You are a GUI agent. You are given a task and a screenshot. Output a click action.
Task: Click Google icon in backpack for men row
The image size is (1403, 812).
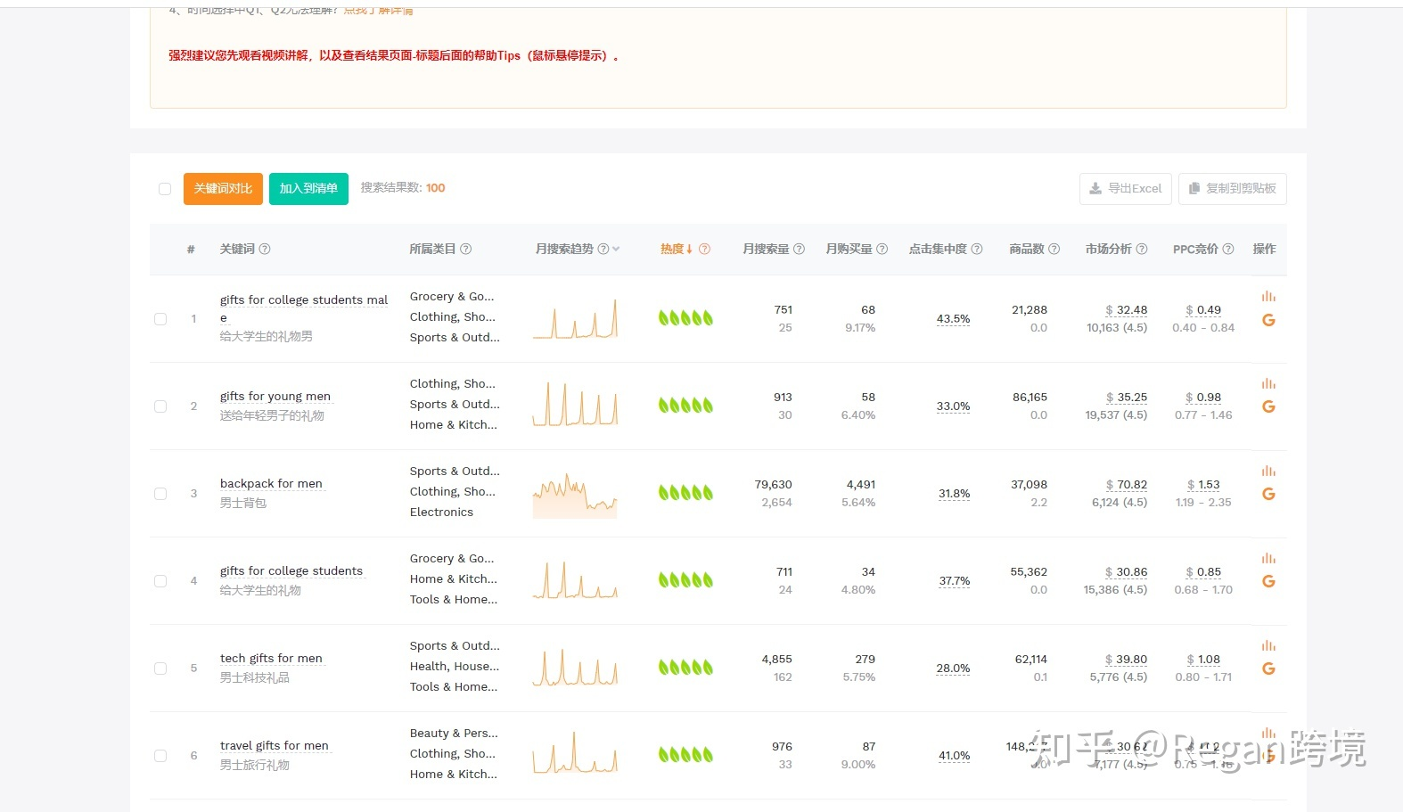(1268, 495)
